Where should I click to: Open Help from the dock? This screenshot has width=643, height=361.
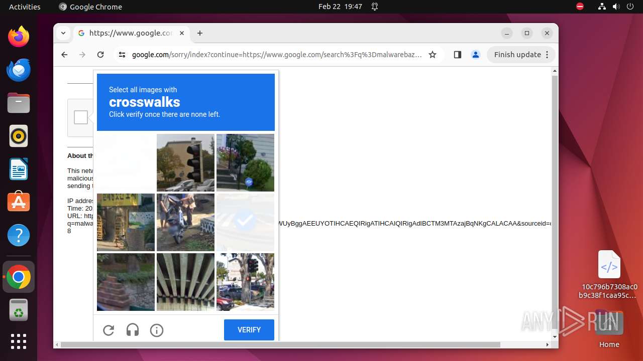(x=19, y=235)
